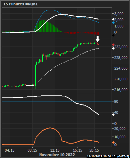Click the 20:15 time axis label

tap(94, 150)
